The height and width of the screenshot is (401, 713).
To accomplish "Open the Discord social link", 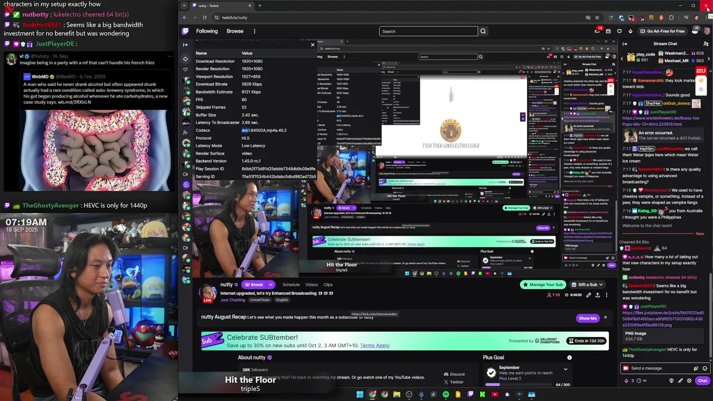I will click(x=454, y=374).
